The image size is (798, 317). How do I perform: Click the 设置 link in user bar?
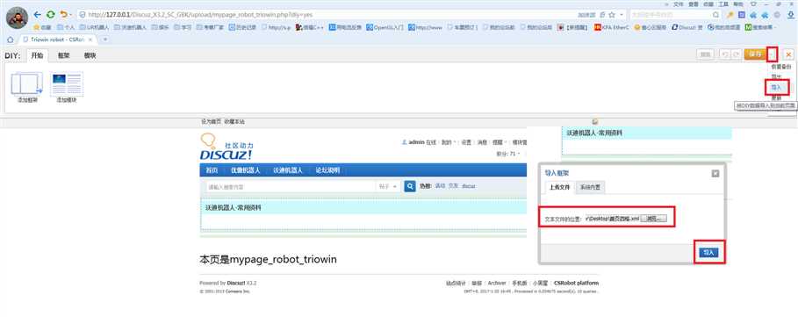click(x=466, y=142)
